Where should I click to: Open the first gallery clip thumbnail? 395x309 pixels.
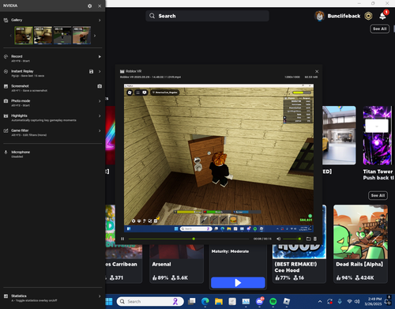pyautogui.click(x=24, y=35)
